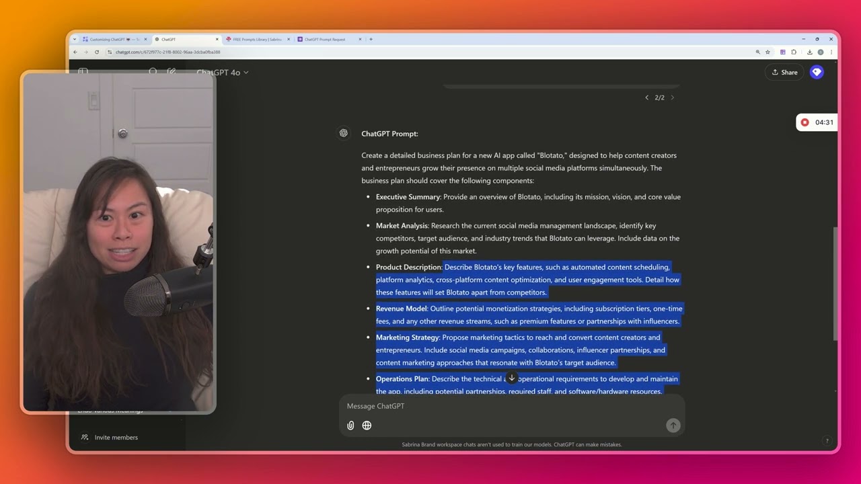Enable web search globe icon
Image resolution: width=861 pixels, height=484 pixels.
367,426
